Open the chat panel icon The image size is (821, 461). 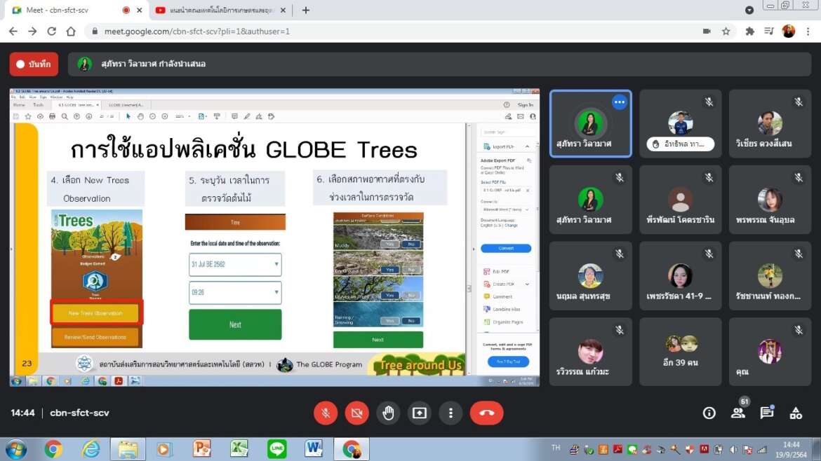[767, 413]
